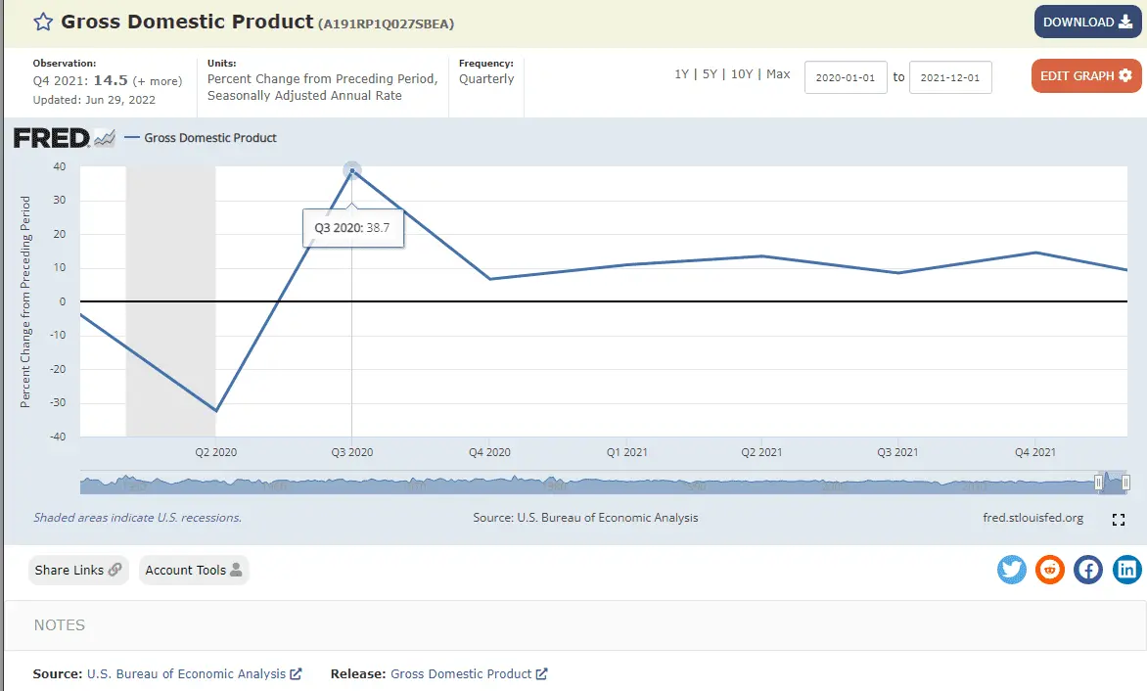
Task: Share chart on LinkedIn
Action: click(x=1126, y=570)
